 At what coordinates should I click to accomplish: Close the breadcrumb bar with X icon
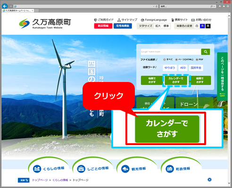tap(209, 180)
